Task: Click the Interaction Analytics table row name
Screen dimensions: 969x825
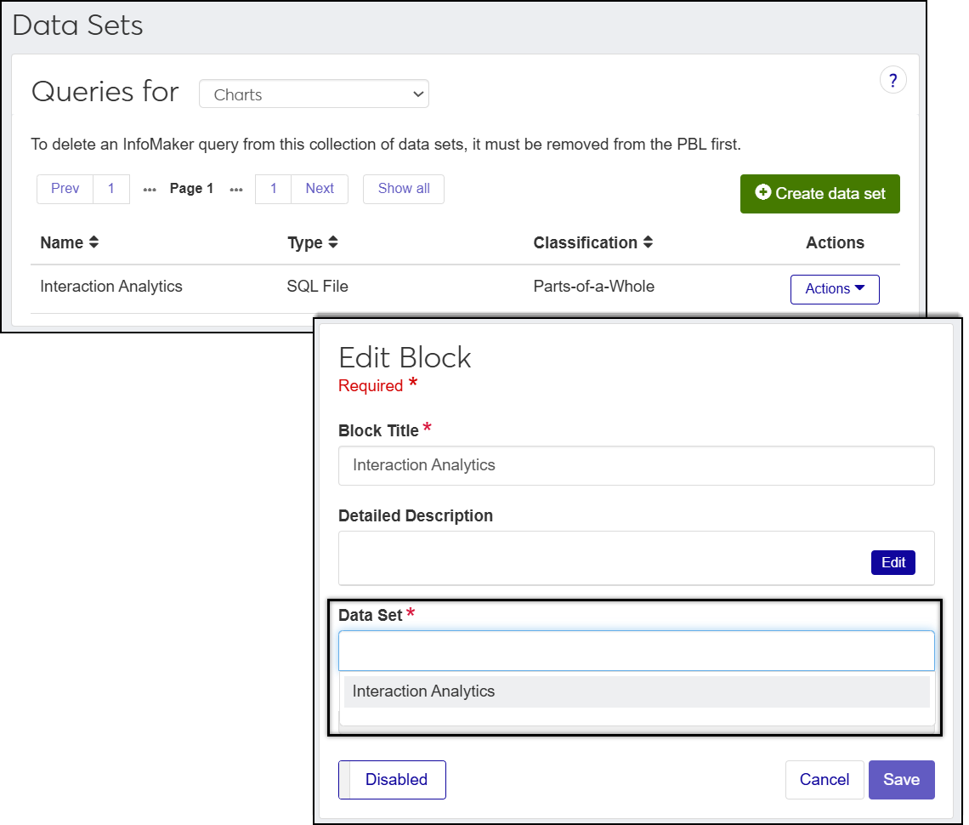Action: coord(111,287)
